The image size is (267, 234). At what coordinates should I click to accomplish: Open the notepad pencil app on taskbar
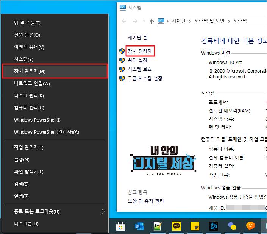[158, 226]
